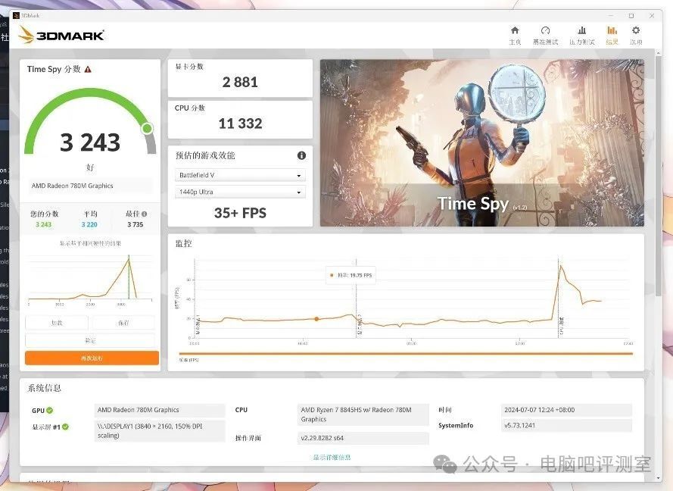Open the 选项 options gear

coord(636,35)
